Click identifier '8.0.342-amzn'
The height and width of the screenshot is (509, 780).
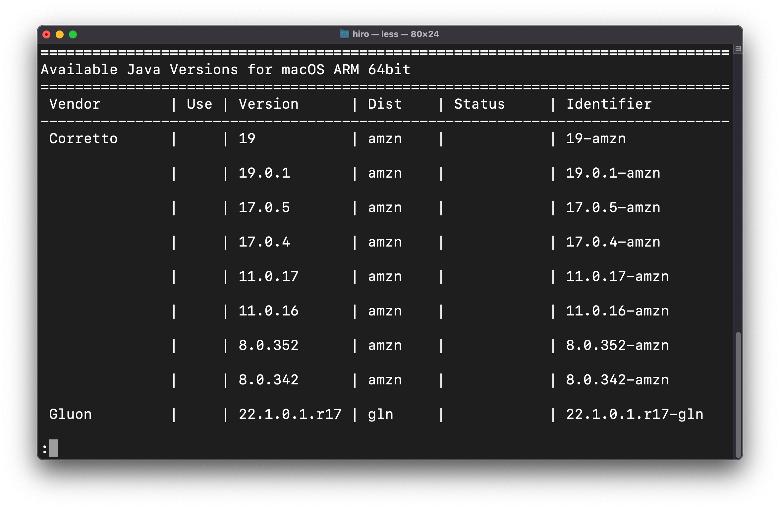618,380
